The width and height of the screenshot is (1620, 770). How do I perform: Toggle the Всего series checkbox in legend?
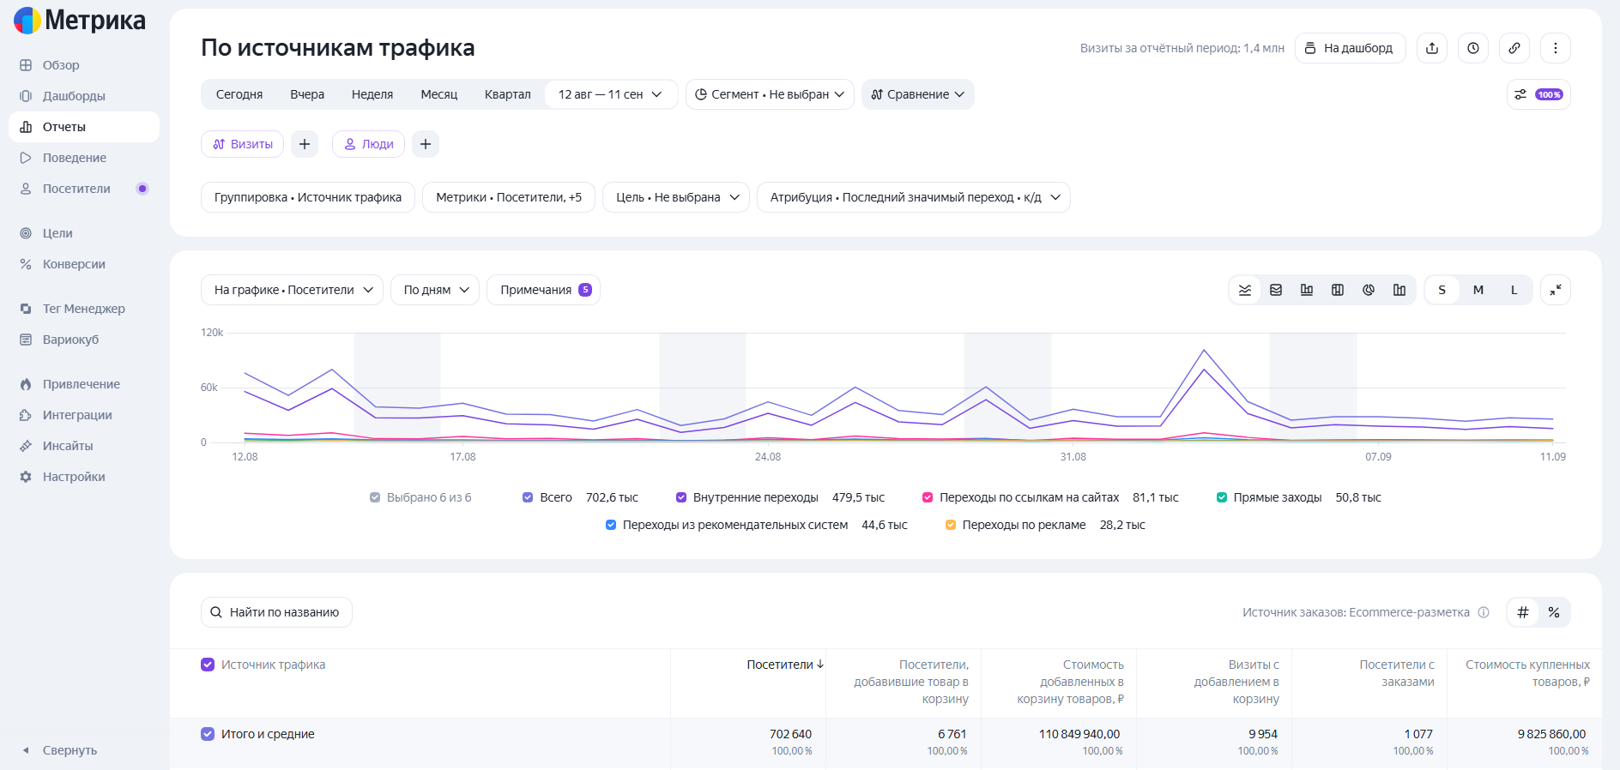point(528,497)
